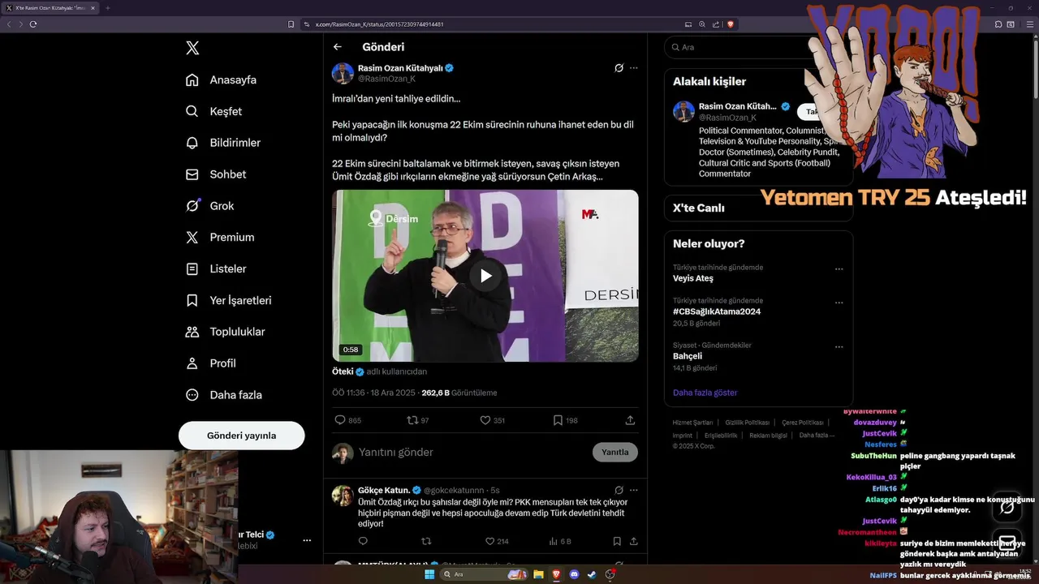Open account menu dots near Telci
The image size is (1039, 584).
pyautogui.click(x=307, y=540)
